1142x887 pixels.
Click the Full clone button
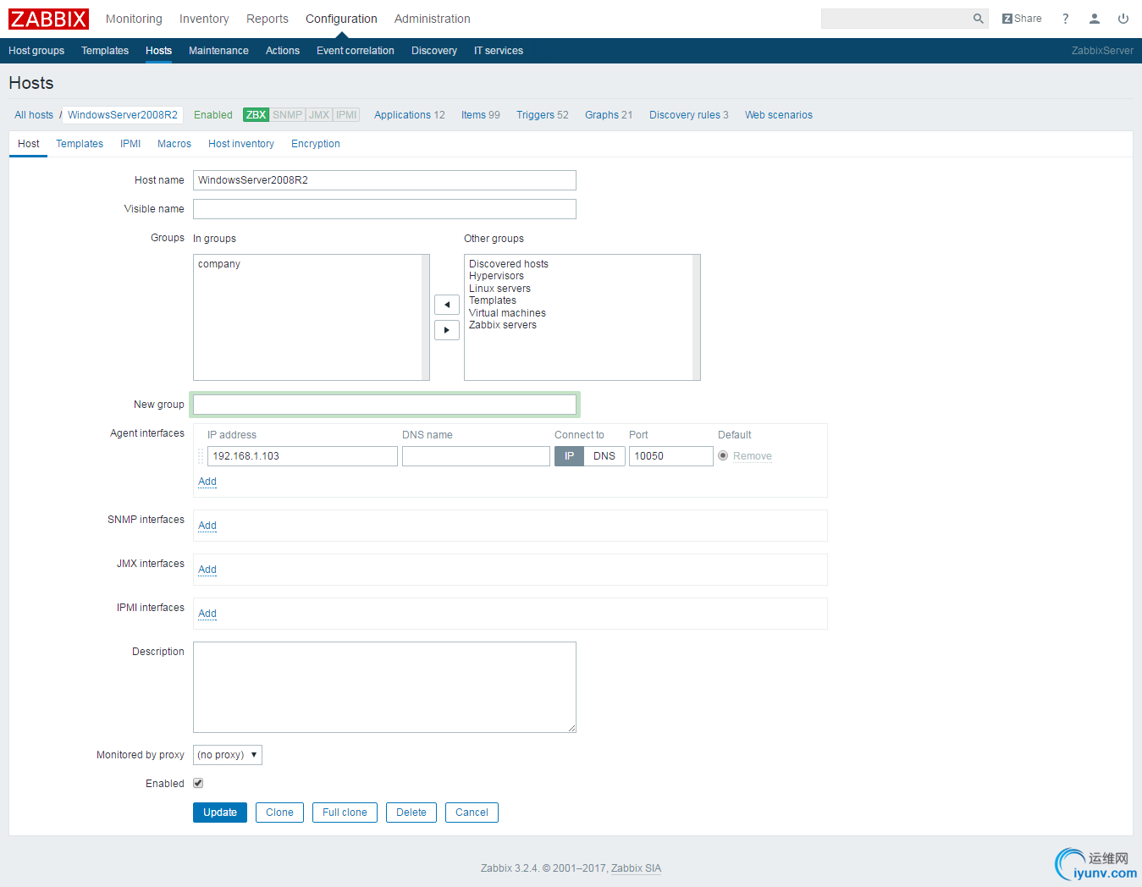[345, 813]
